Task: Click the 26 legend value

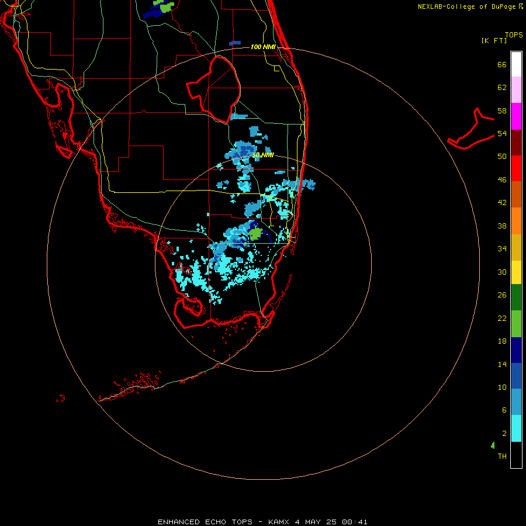Action: point(502,295)
